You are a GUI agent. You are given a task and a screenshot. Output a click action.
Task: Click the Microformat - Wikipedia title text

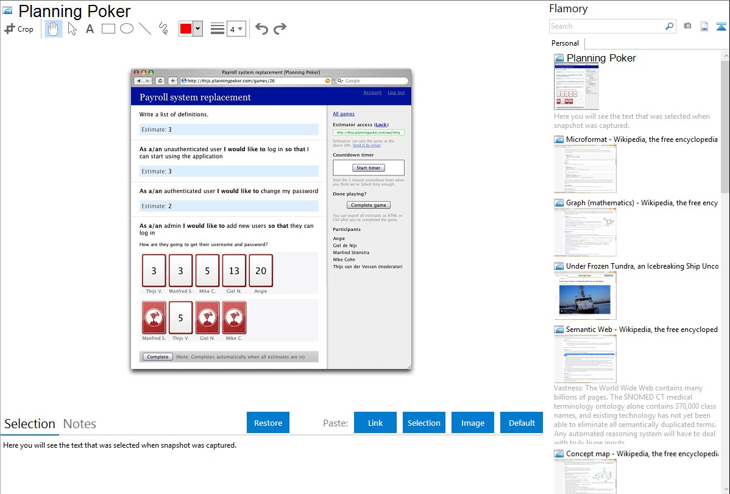point(642,139)
